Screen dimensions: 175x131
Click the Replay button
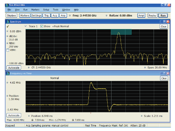click(152, 15)
